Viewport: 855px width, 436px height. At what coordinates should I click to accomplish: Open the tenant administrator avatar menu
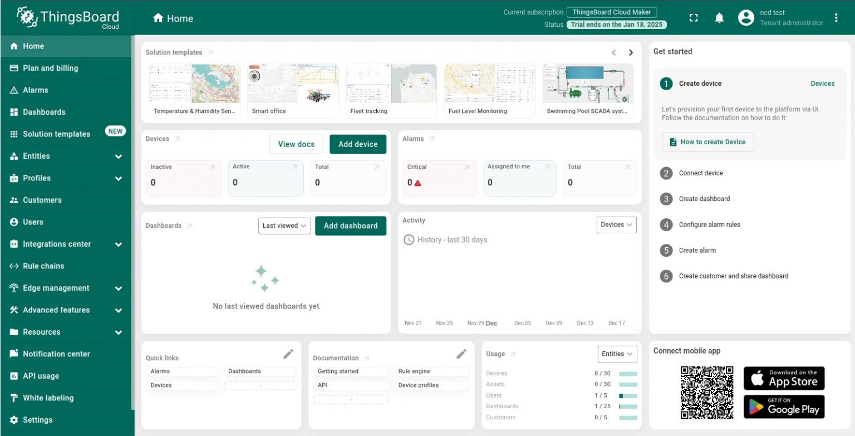click(x=746, y=17)
